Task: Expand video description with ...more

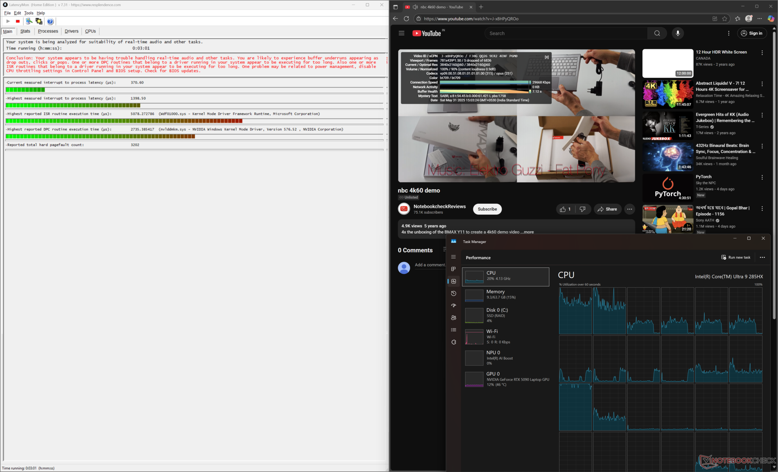Action: (528, 232)
